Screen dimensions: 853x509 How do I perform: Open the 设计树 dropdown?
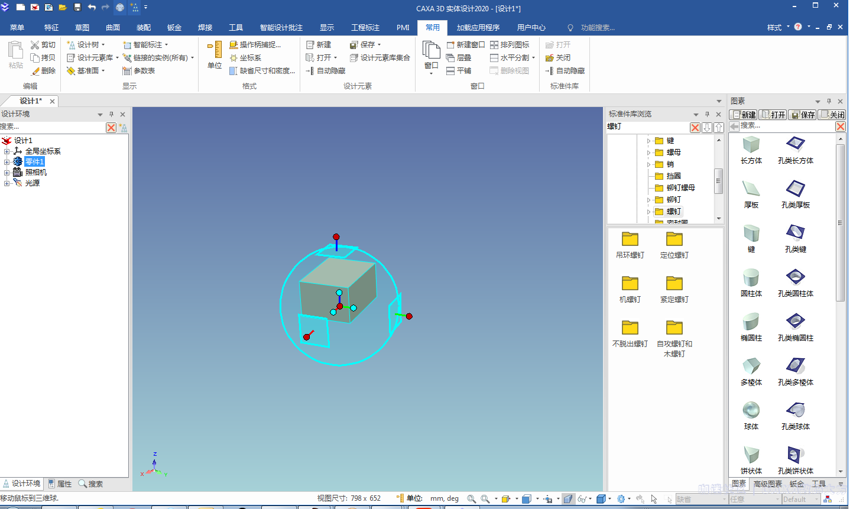(x=103, y=45)
